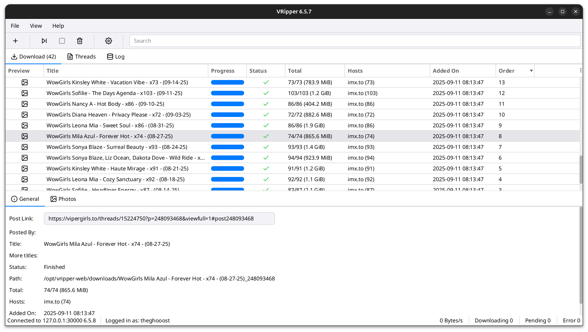This screenshot has width=588, height=332.
Task: Click the Post Link URL field
Action: click(159, 219)
